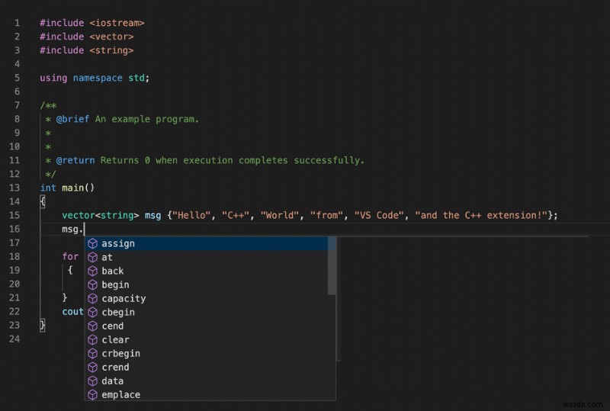This screenshot has height=411, width=610.
Task: Select 'crend' in the suggestion popup
Action: pos(115,368)
